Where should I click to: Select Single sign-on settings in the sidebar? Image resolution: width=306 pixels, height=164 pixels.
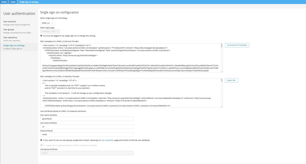point(14,45)
